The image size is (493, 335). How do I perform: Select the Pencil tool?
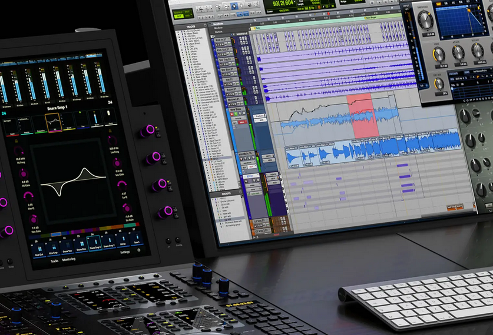click(256, 4)
